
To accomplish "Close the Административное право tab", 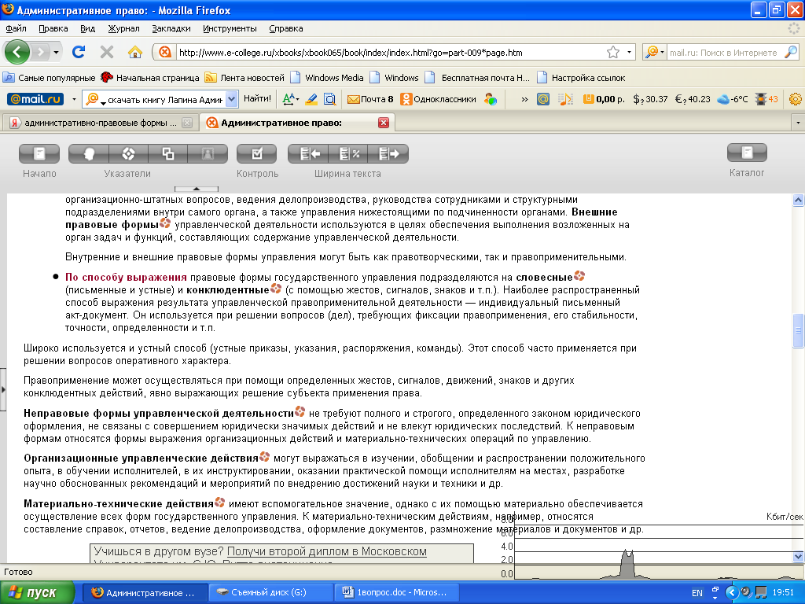I will (383, 123).
